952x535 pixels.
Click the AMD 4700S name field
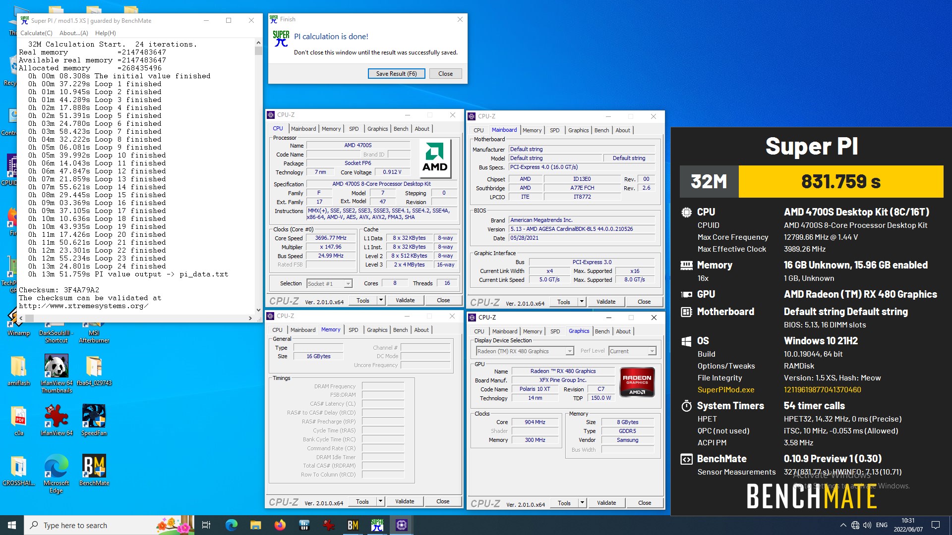(358, 145)
